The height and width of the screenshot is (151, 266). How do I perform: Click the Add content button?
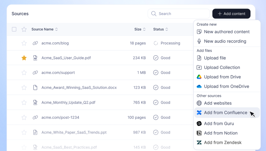point(231,14)
